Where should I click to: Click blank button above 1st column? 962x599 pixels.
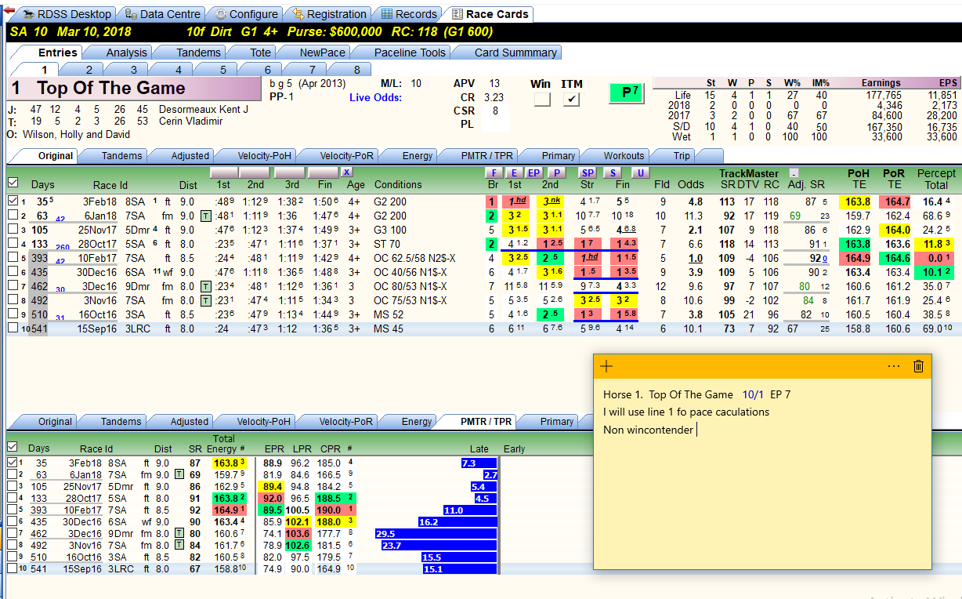point(224,172)
